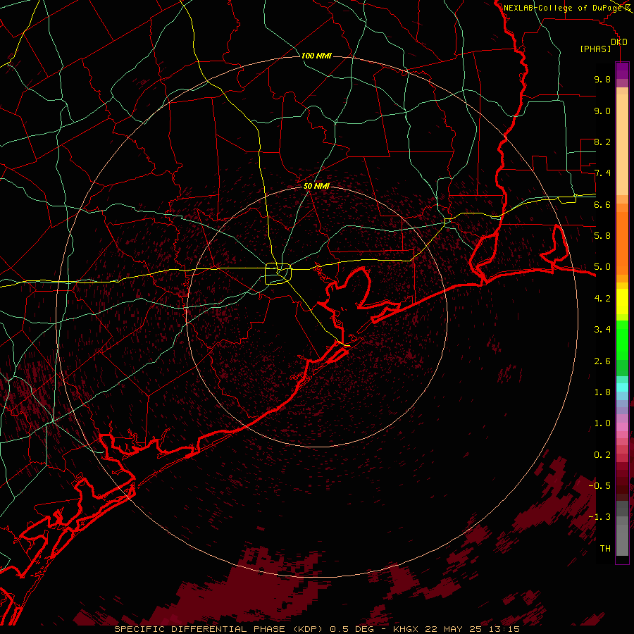Click the [PHAS] legend title
Screen dimensions: 634x634
[x=595, y=49]
